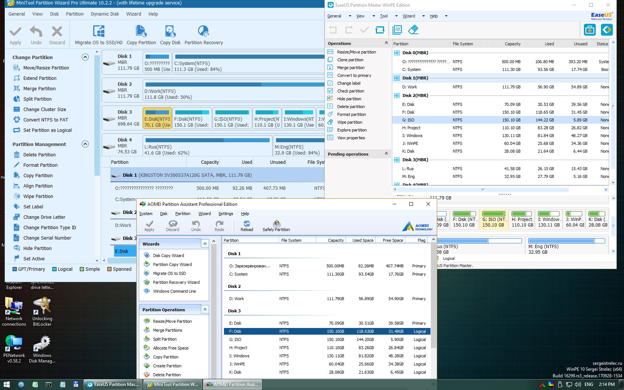Click the refresh icon in EaseUS toolbar
Screen dimensions: 624x390
tap(380, 30)
